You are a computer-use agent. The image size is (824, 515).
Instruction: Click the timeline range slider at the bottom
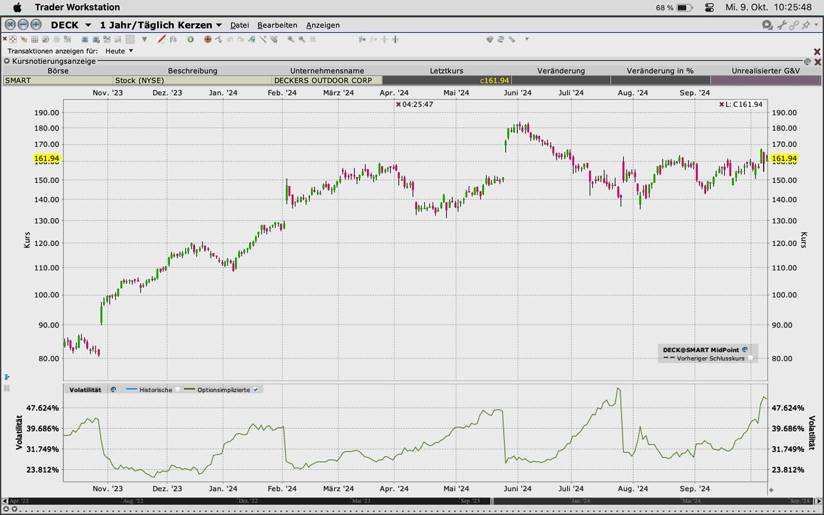[412, 501]
